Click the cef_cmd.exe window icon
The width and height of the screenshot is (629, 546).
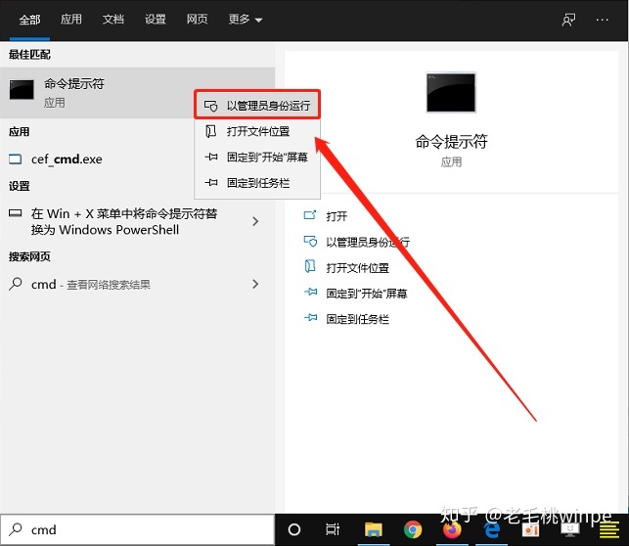16,159
